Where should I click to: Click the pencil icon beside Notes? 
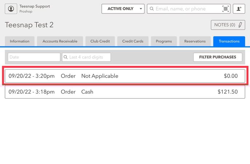click(240, 25)
